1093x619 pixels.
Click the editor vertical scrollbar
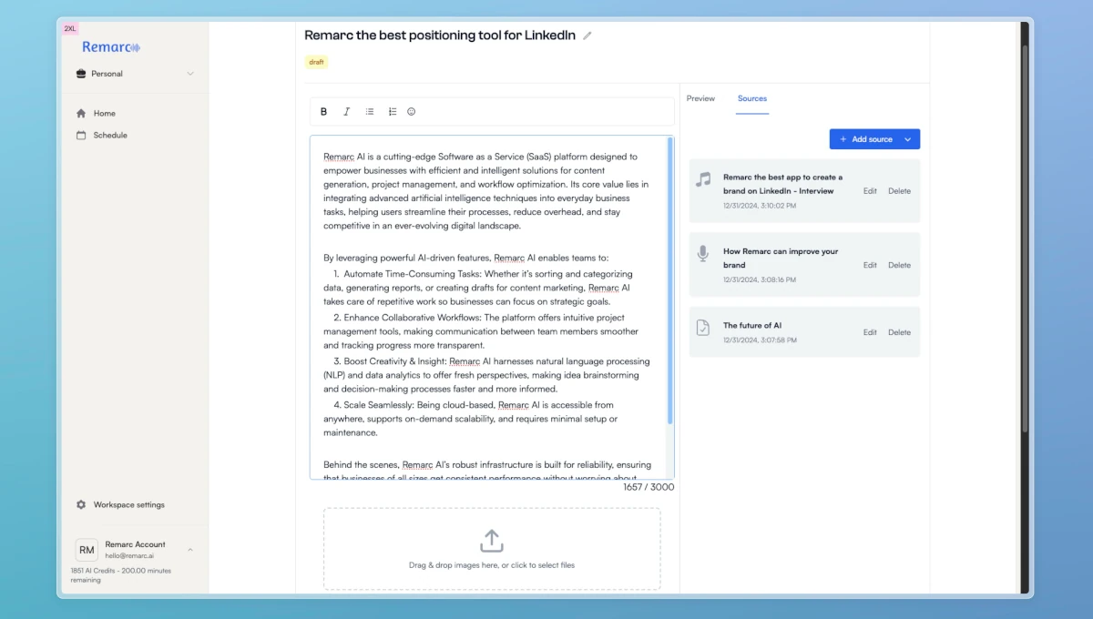(x=670, y=280)
